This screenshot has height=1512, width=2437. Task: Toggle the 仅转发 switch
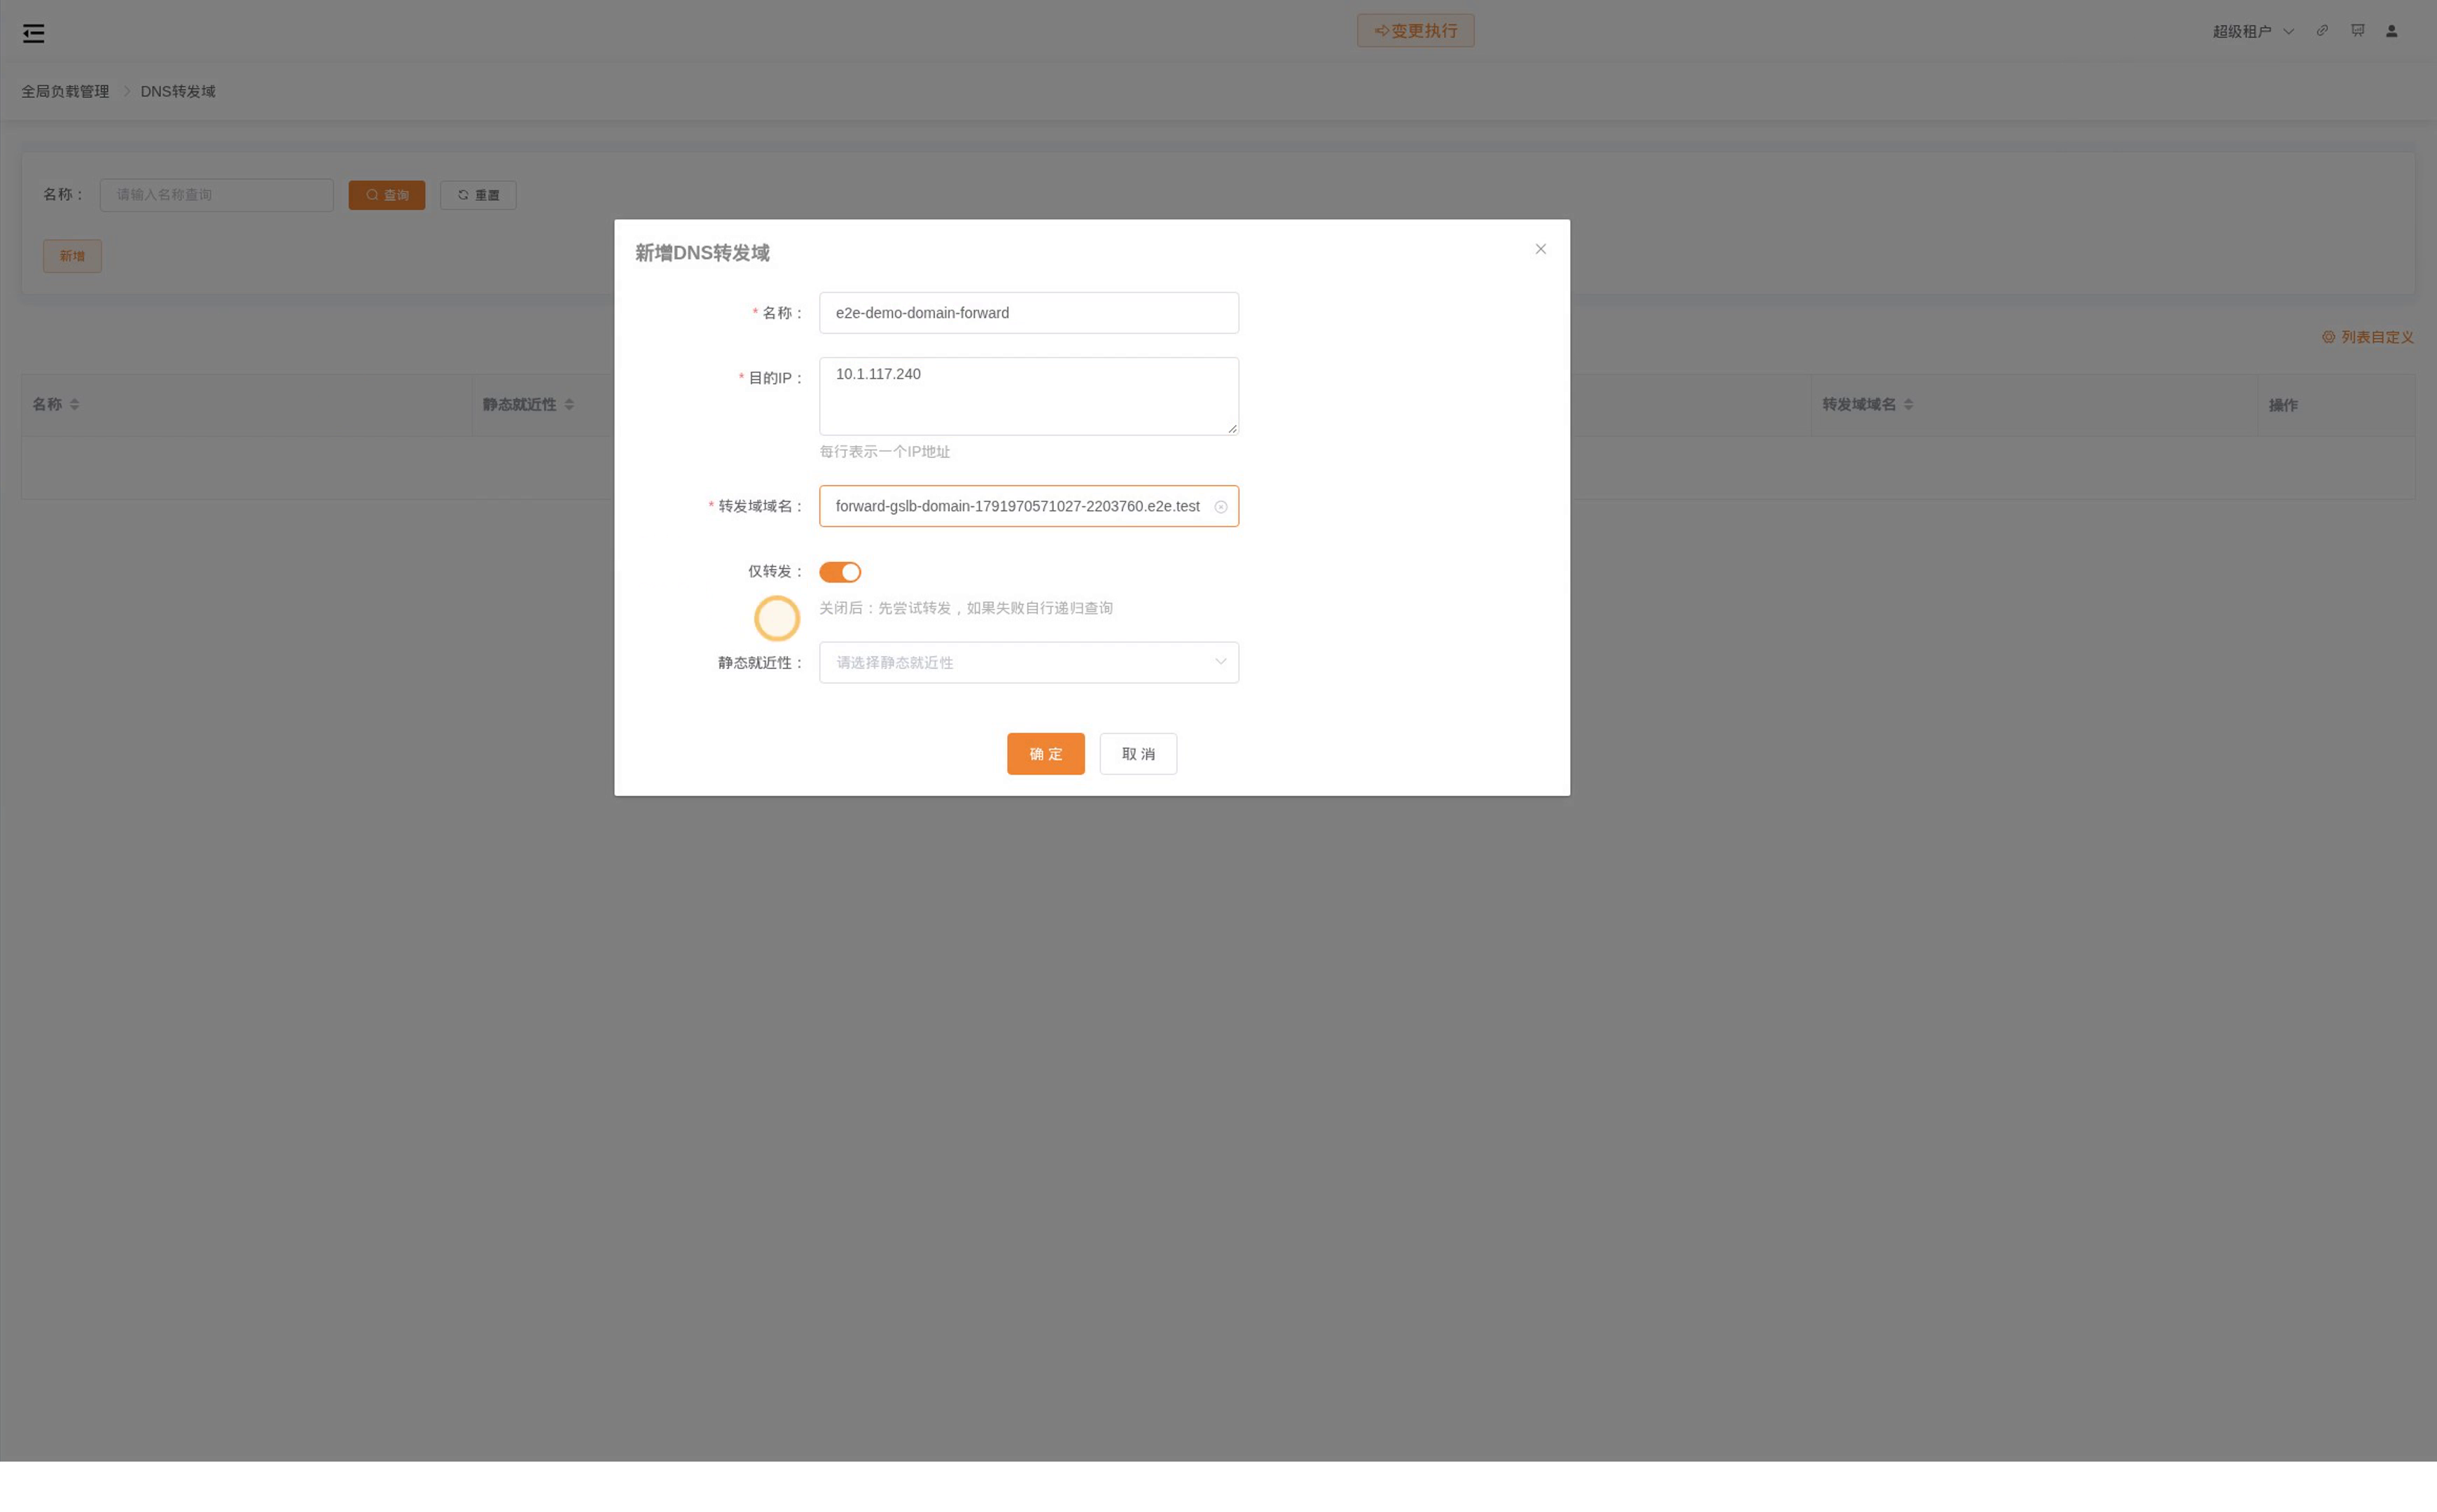click(x=840, y=572)
